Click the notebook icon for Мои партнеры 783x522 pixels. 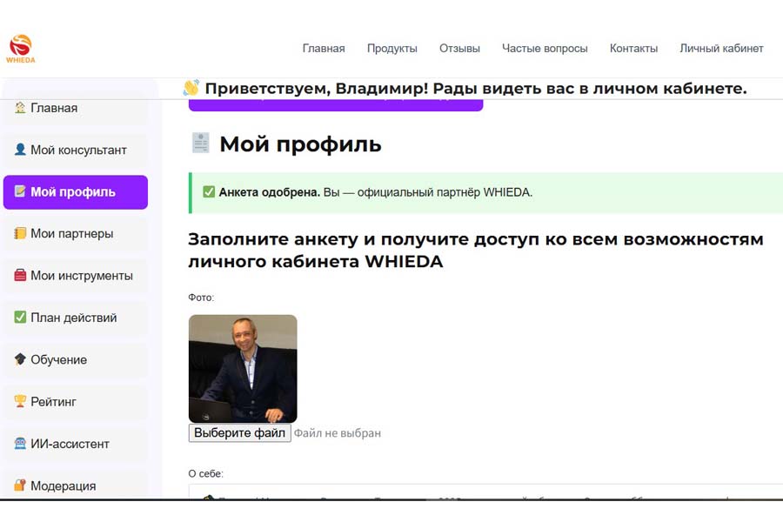(19, 233)
